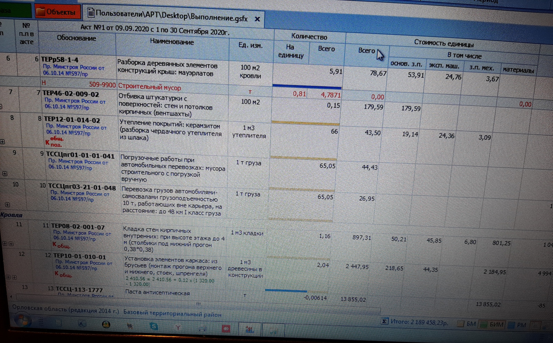The width and height of the screenshot is (553, 343).
Task: Click the red code 509-9900
Action: (102, 85)
